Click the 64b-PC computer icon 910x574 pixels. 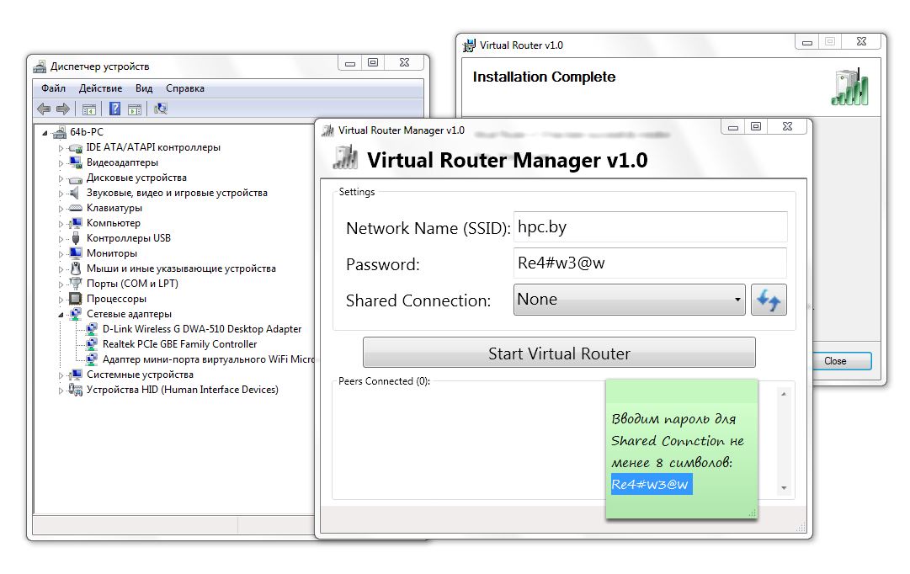click(x=59, y=132)
